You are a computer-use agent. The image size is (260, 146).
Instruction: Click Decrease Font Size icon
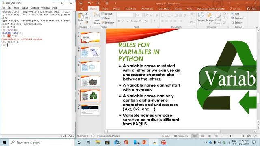tap(151, 15)
